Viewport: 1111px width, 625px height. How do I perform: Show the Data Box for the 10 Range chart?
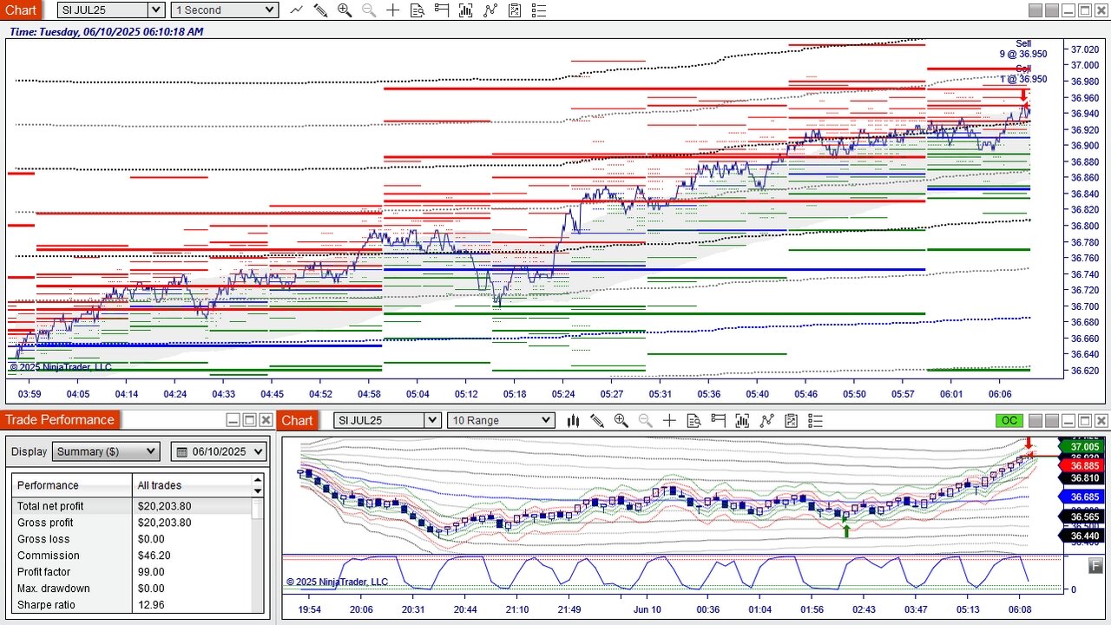tap(694, 420)
